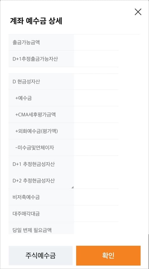The height and width of the screenshot is (269, 149).
Task: Tap the D 현금성자산 row
Action: (63, 82)
